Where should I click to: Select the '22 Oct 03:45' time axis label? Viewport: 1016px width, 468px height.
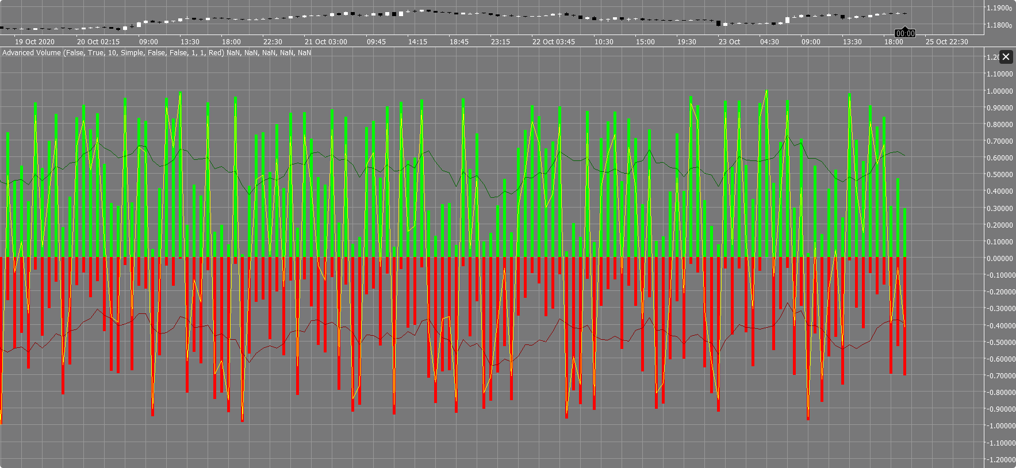(x=554, y=42)
